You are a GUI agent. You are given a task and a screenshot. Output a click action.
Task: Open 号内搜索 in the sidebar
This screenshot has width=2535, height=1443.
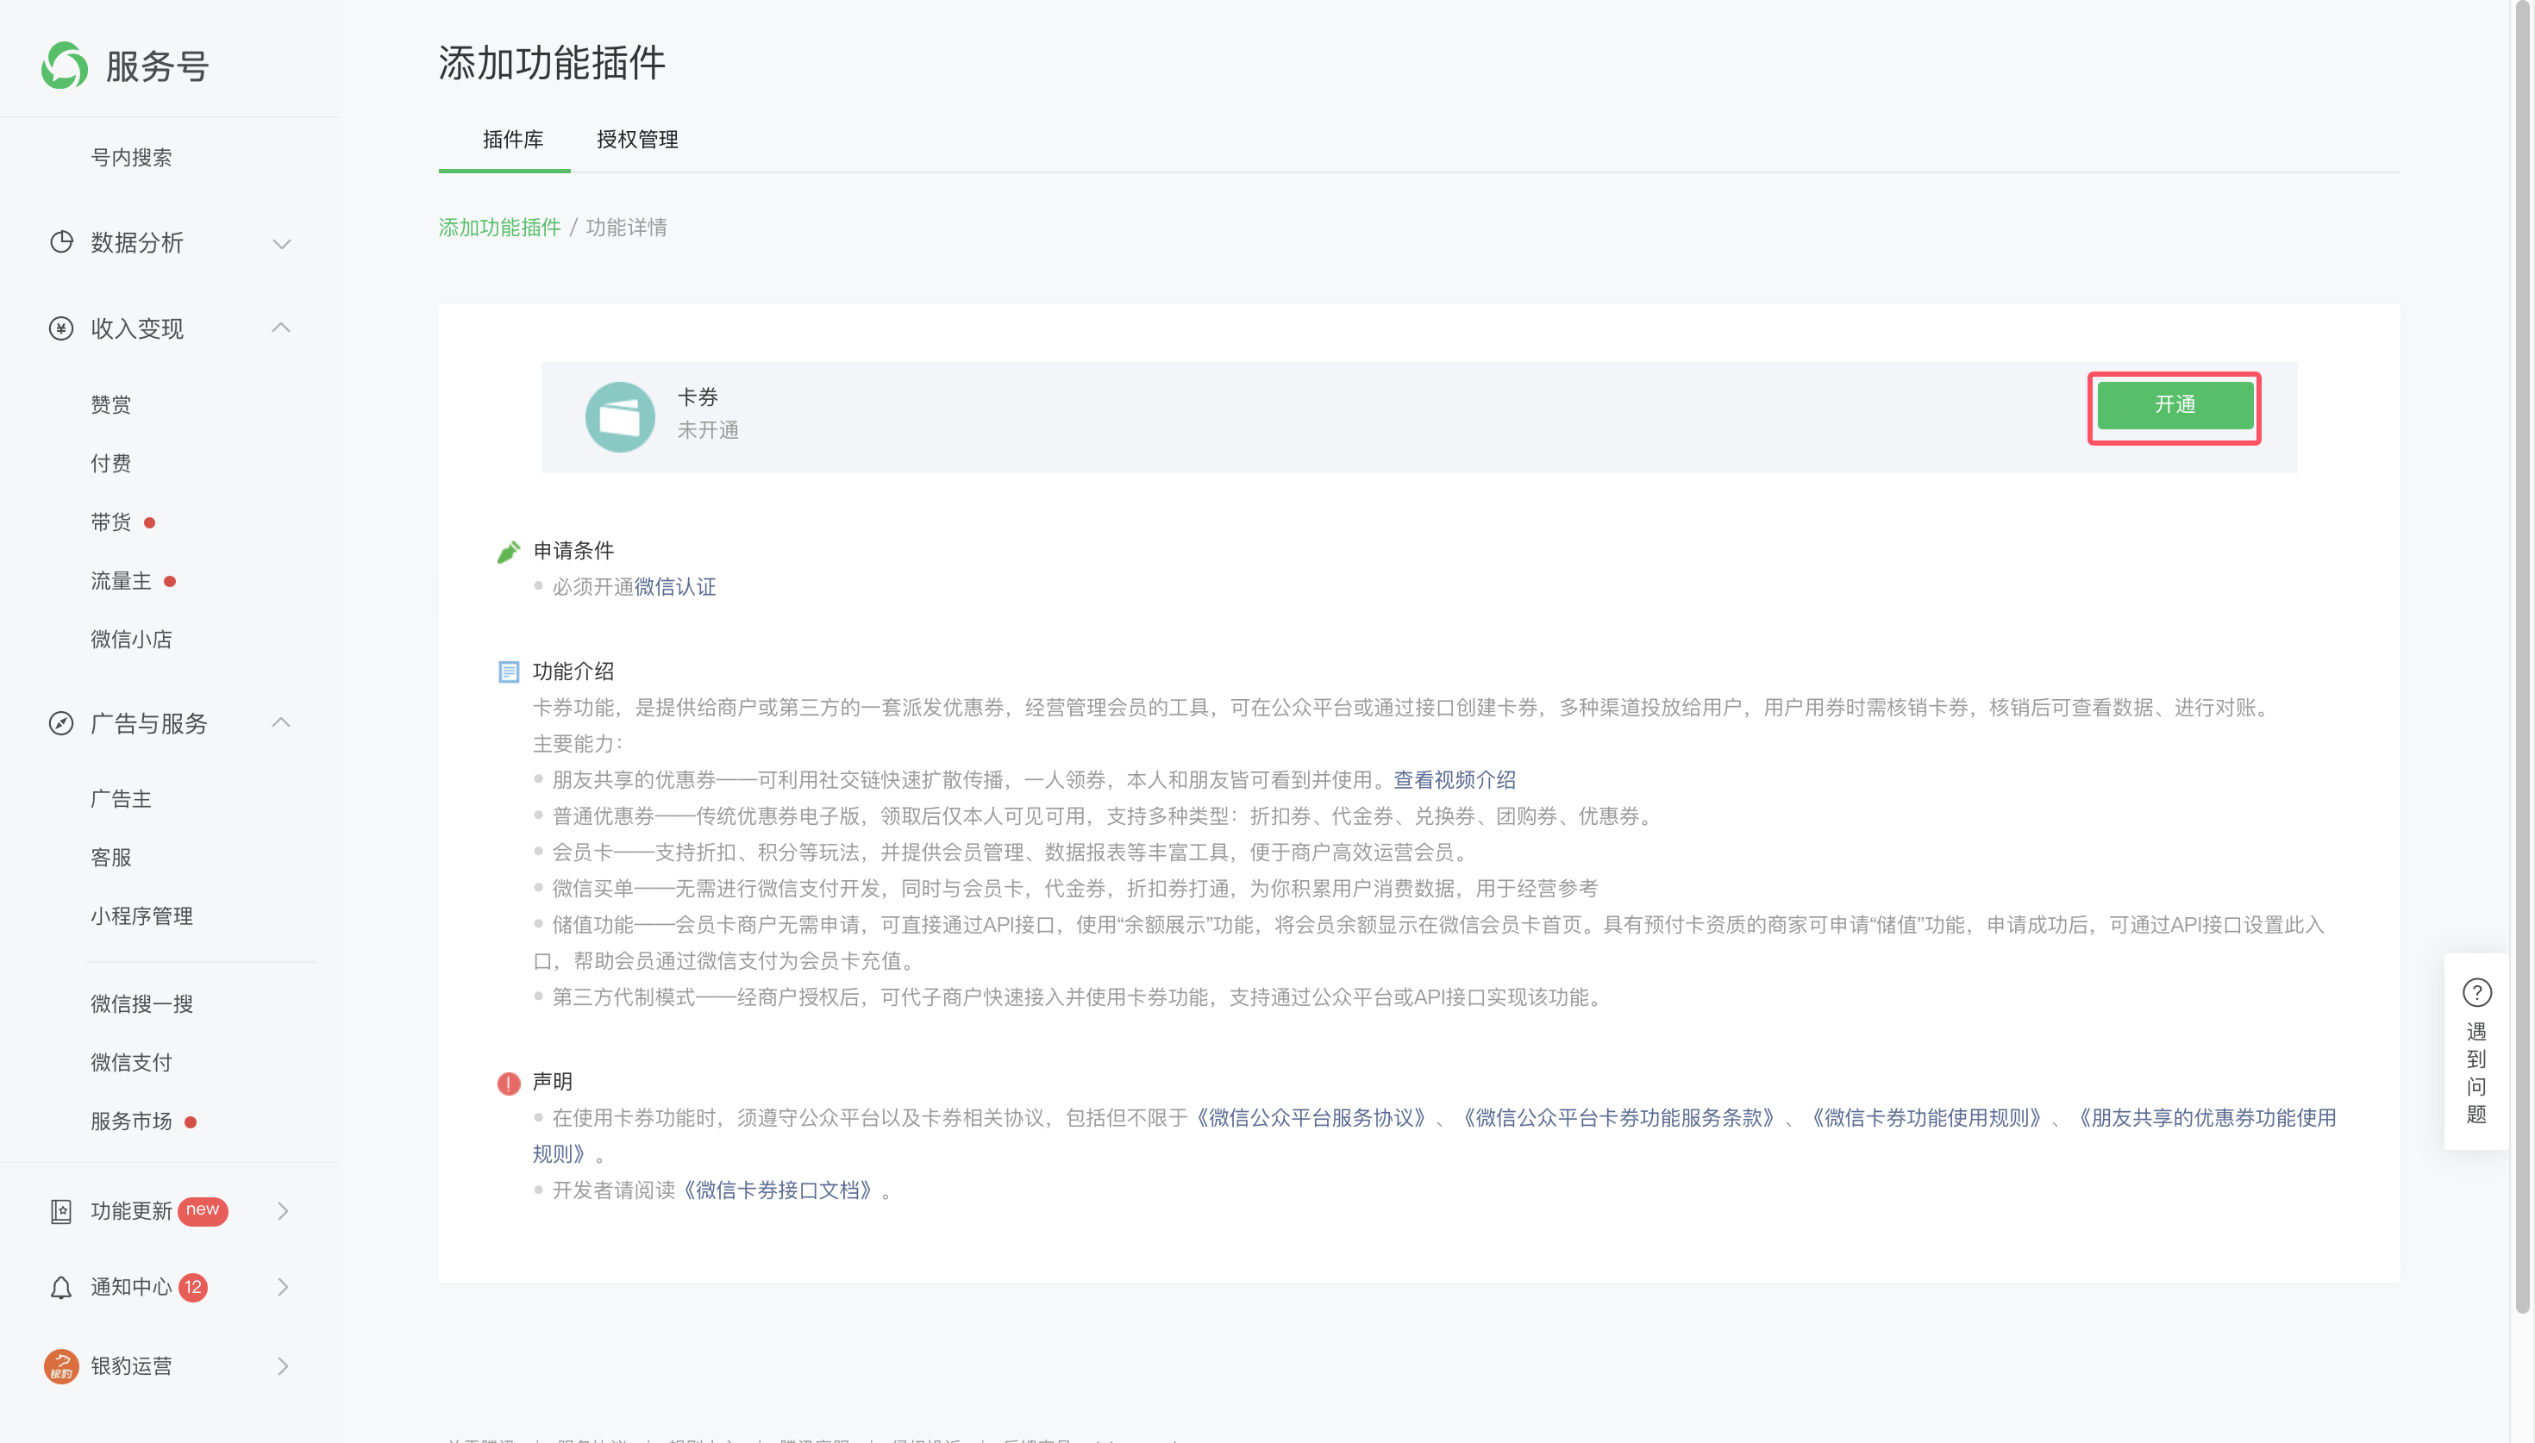tap(132, 158)
